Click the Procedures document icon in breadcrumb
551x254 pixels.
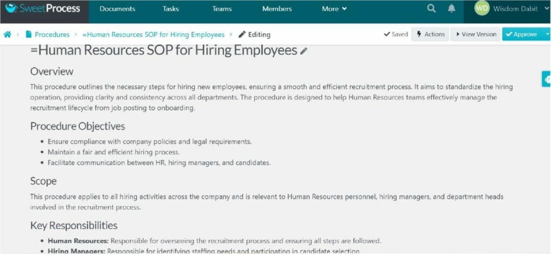point(29,35)
